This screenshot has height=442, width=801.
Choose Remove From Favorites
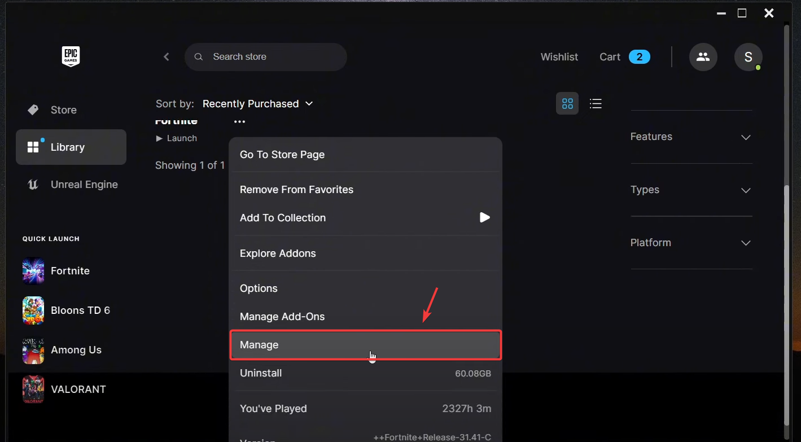click(366, 190)
